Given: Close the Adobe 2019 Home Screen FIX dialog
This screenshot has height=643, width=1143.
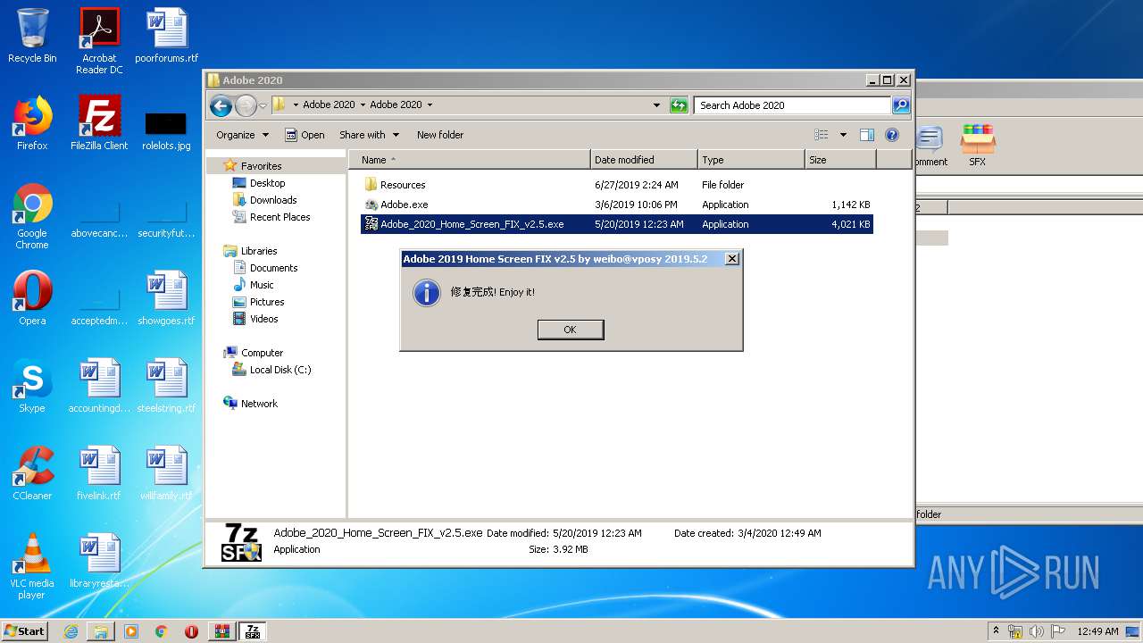Looking at the screenshot, I should [x=732, y=259].
